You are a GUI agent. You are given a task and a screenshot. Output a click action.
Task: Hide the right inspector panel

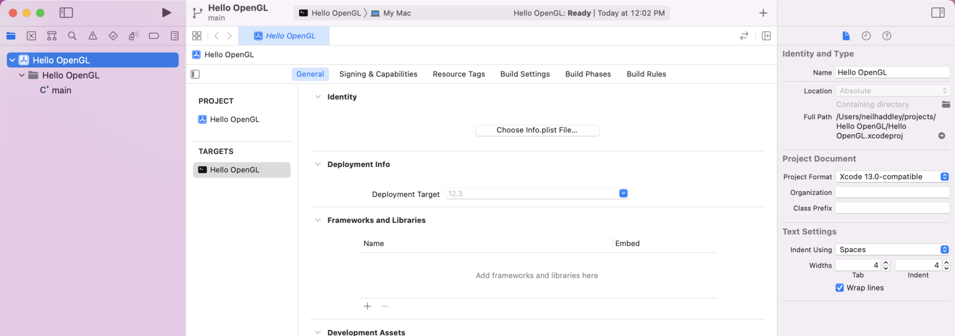coord(938,12)
